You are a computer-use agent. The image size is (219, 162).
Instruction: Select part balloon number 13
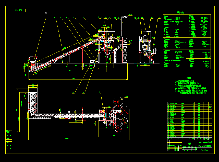pos(135,18)
